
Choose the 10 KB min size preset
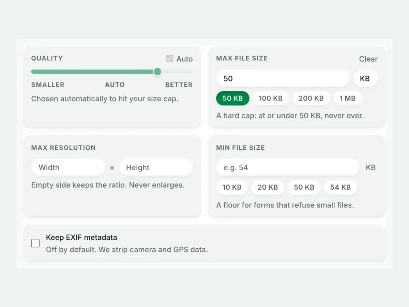(232, 187)
